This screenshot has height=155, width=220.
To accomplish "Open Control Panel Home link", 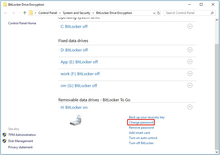I will [x=22, y=23].
